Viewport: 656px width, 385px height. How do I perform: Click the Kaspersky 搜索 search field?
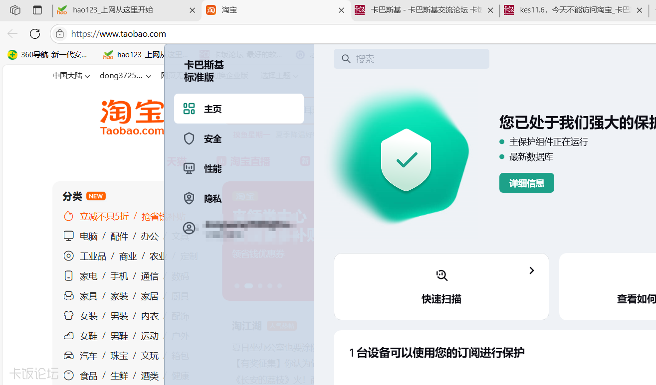(412, 59)
